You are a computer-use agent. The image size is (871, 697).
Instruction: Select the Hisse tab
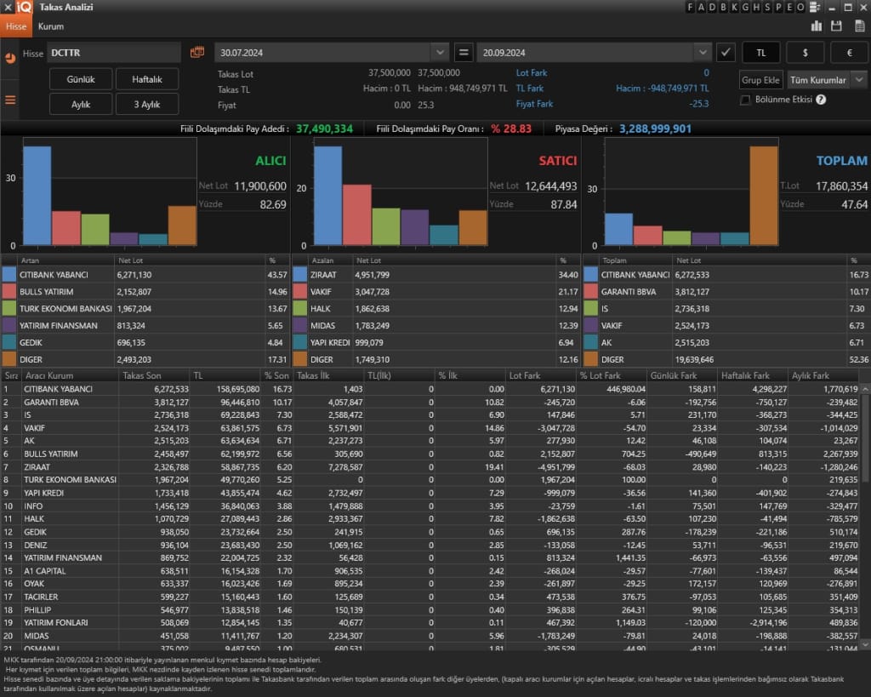(16, 26)
